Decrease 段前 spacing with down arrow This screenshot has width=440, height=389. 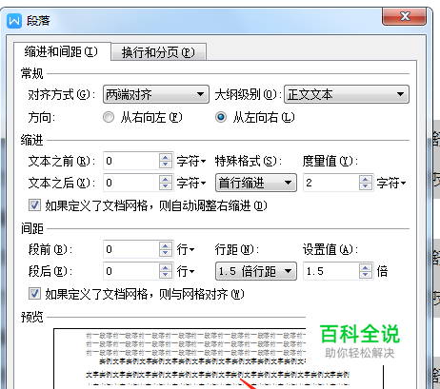(166, 253)
